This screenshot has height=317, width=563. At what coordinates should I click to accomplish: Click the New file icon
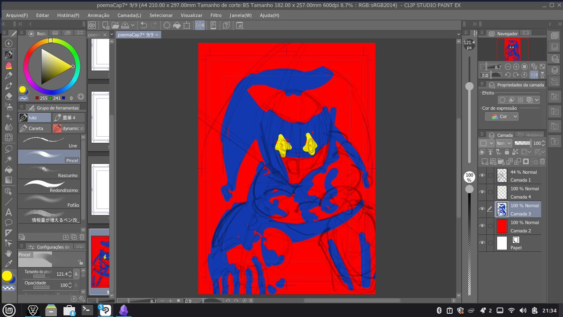click(106, 25)
